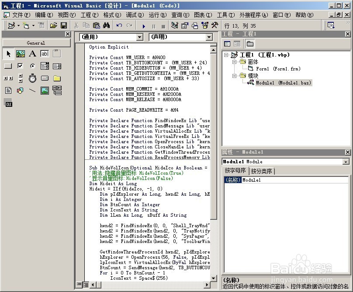Click View Code in project panel

(x=227, y=44)
